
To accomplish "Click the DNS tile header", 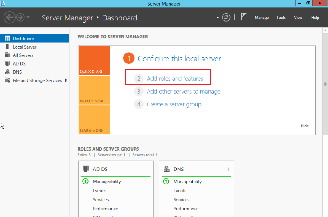I will click(x=196, y=169).
